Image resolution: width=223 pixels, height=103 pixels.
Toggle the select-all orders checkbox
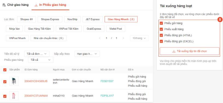(5, 70)
